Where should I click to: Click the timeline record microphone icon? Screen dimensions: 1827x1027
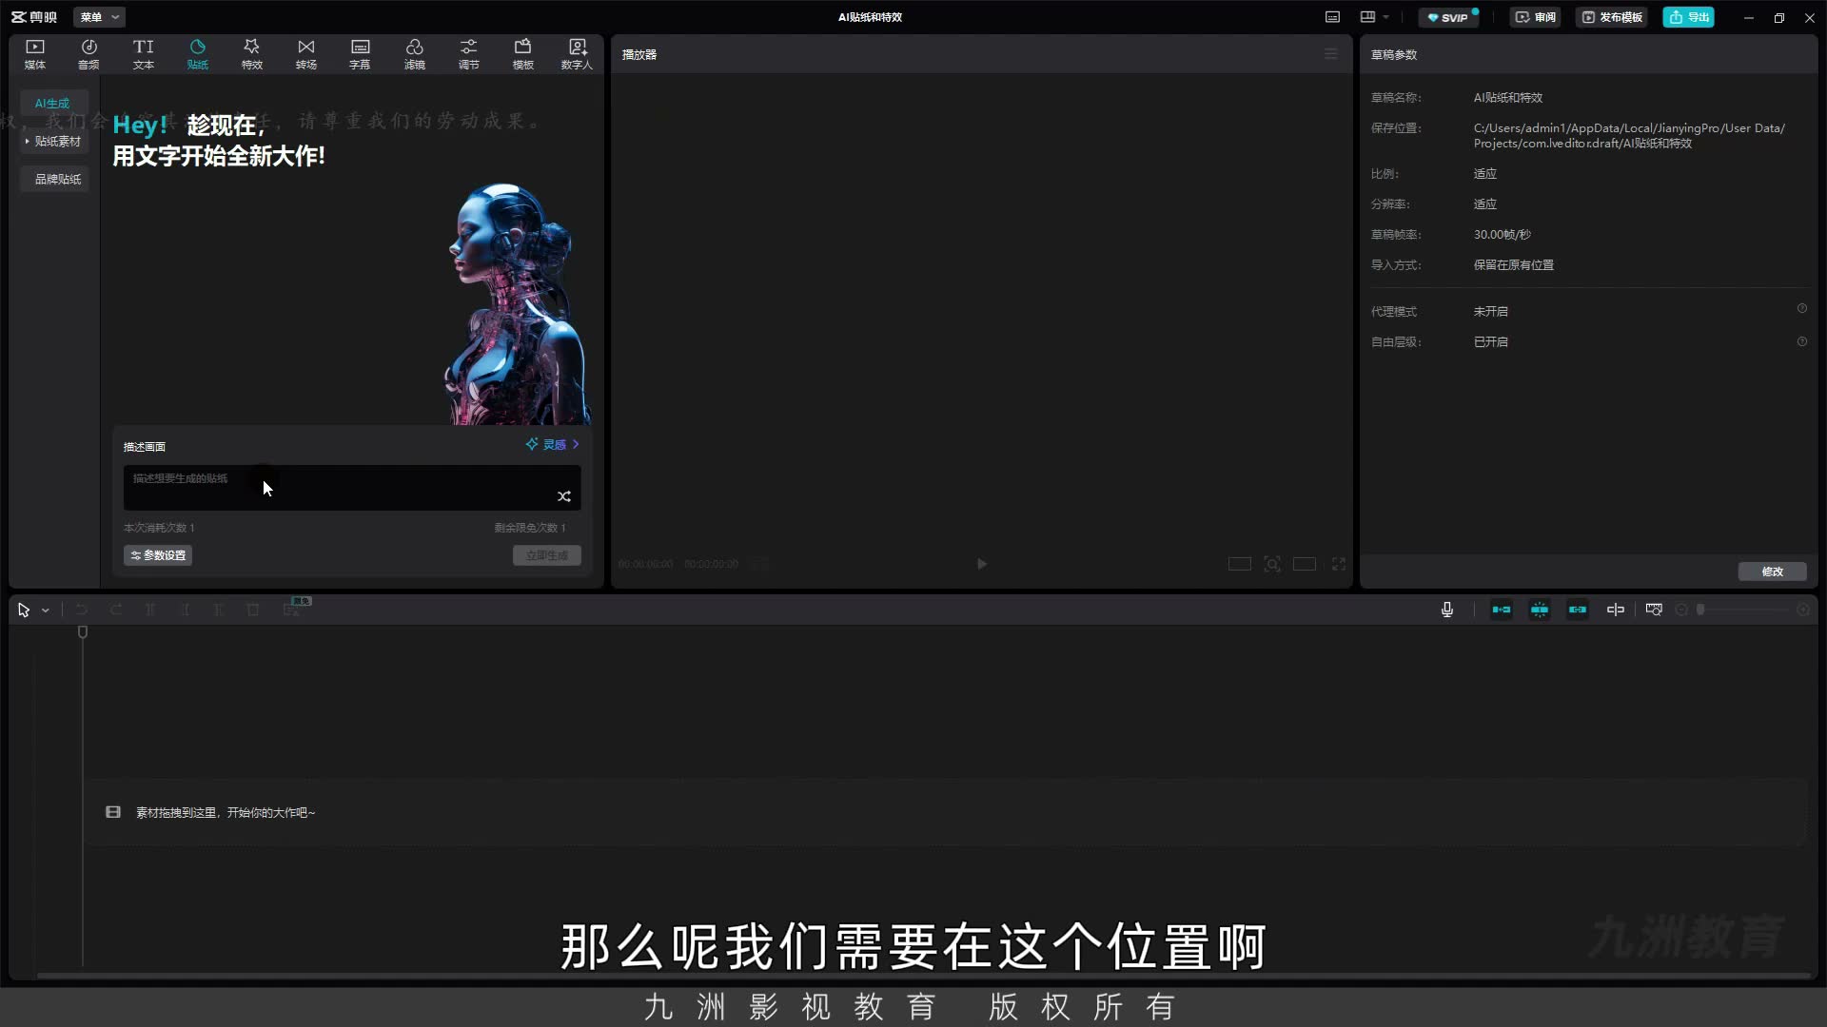pos(1447,610)
